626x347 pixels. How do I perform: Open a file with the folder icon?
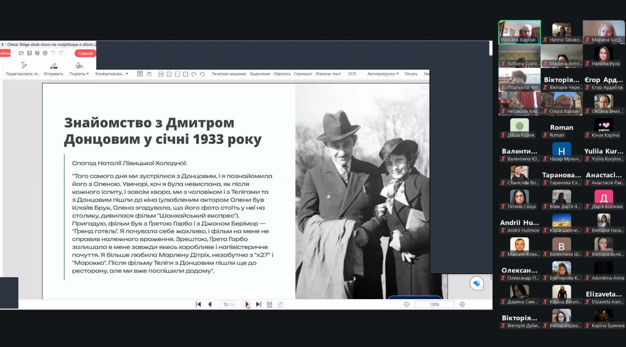point(21,53)
